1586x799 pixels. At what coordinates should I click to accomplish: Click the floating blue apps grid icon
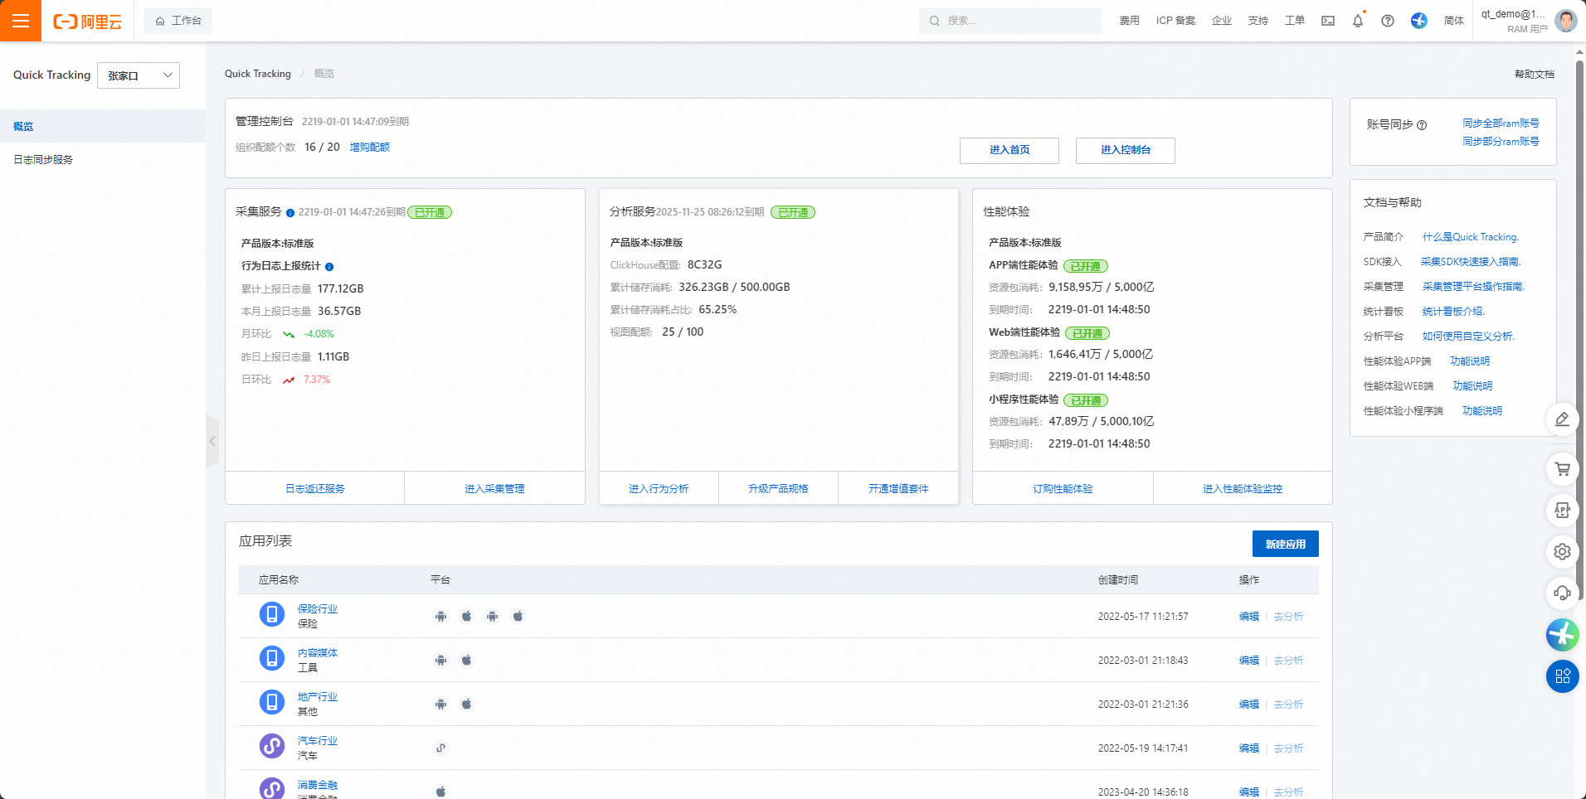pos(1562,676)
